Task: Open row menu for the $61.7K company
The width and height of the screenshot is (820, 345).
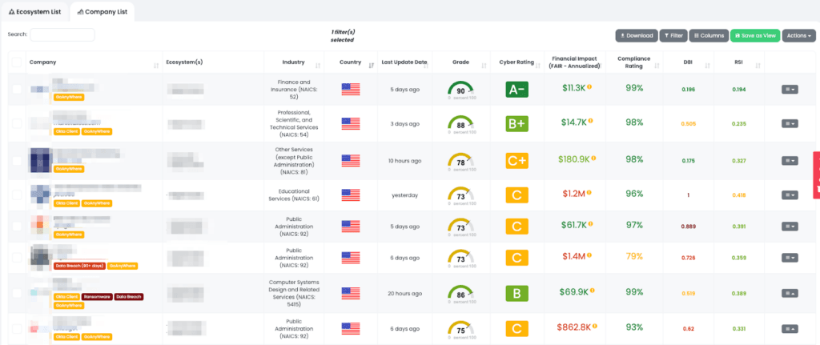Action: [x=790, y=227]
